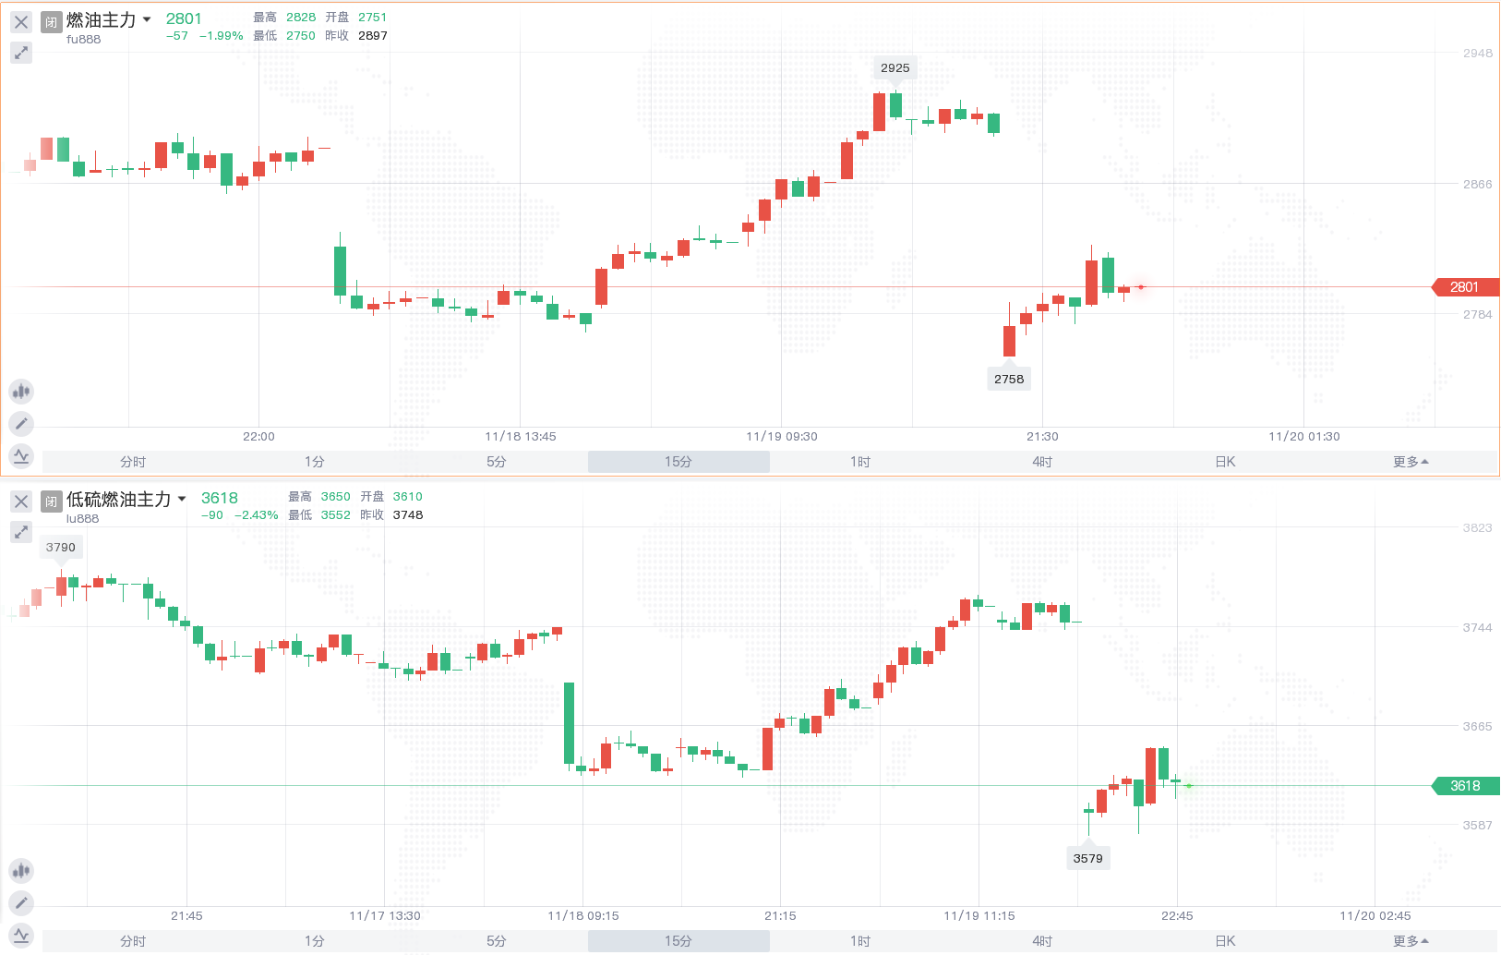
Task: Close the 低硫燃油主力 chart panel
Action: (21, 502)
